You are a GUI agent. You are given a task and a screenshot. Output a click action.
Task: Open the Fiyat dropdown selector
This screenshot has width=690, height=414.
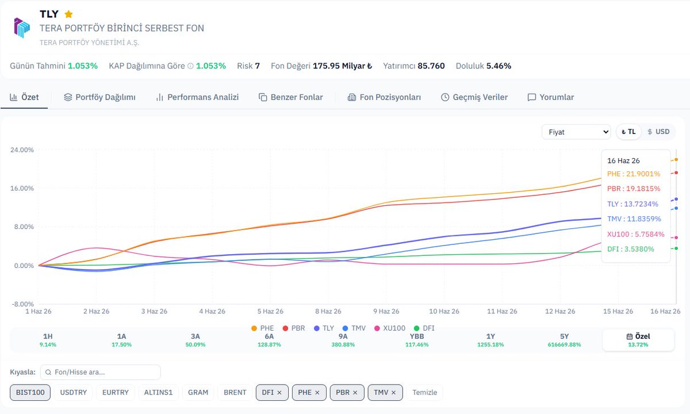click(576, 132)
